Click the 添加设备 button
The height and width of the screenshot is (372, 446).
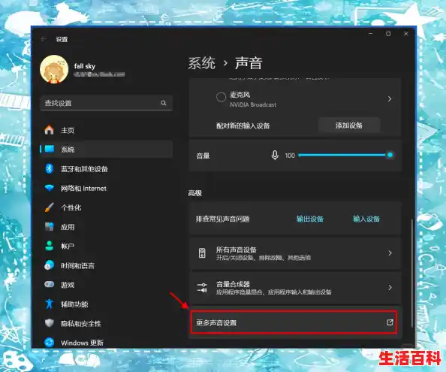(x=349, y=126)
